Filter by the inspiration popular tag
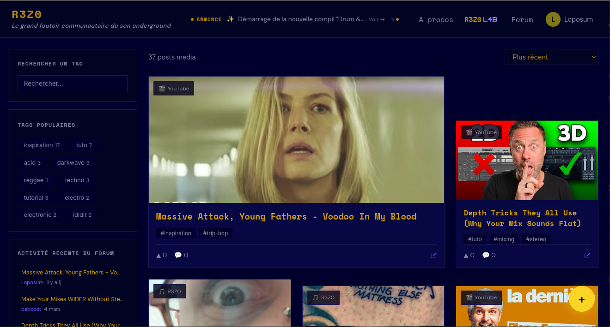Image resolution: width=610 pixels, height=327 pixels. (x=42, y=145)
